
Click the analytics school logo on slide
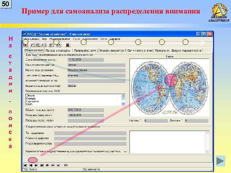point(219,12)
